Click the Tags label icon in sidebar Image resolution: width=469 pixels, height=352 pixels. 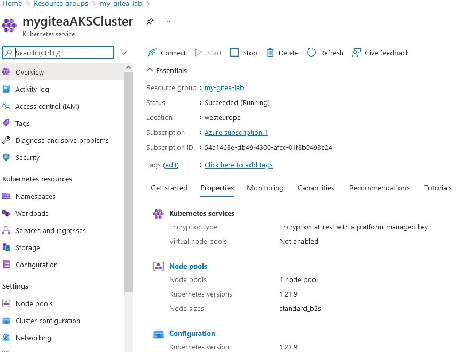6,123
